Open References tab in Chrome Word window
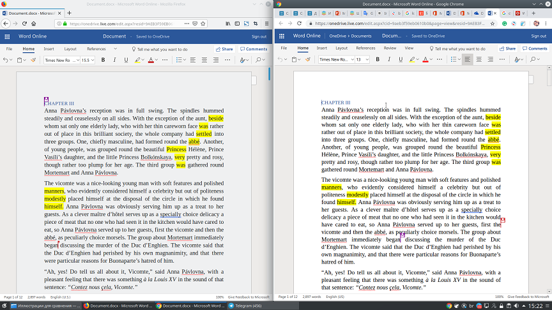The height and width of the screenshot is (310, 552). pos(365,48)
